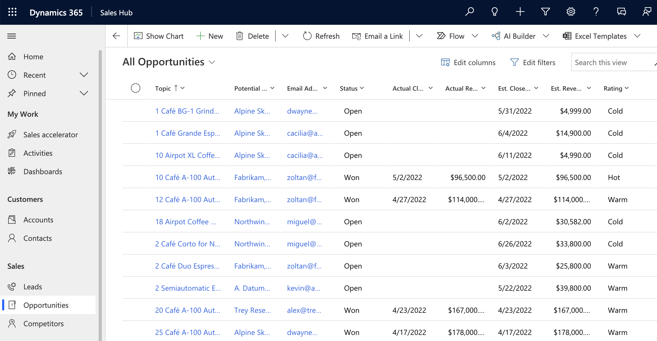
Task: Open the 2 Semiautomatic E... opportunity
Action: point(188,288)
